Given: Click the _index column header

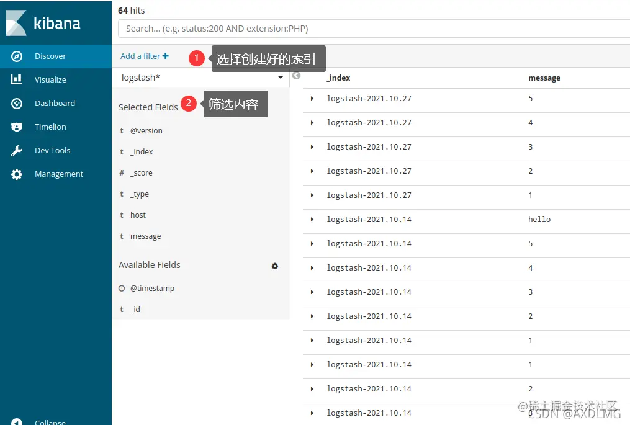Looking at the screenshot, I should click(338, 78).
